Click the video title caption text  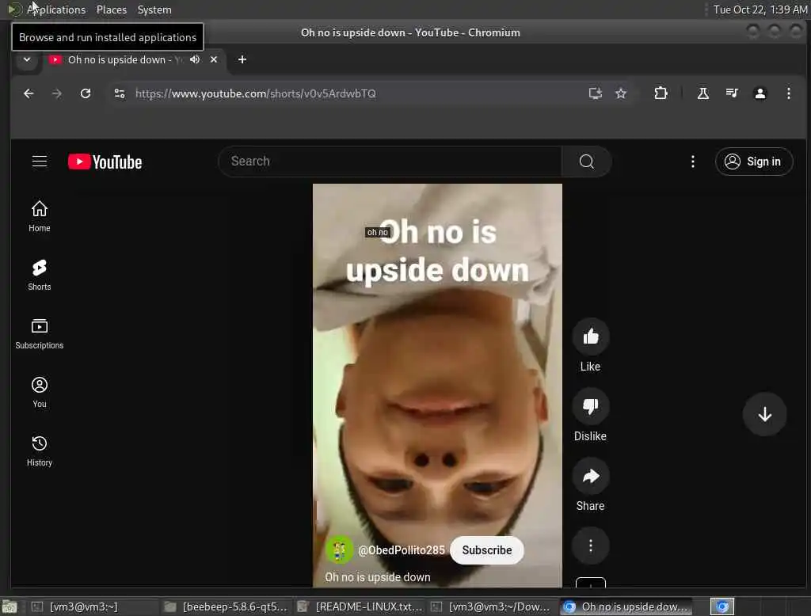coord(378,577)
